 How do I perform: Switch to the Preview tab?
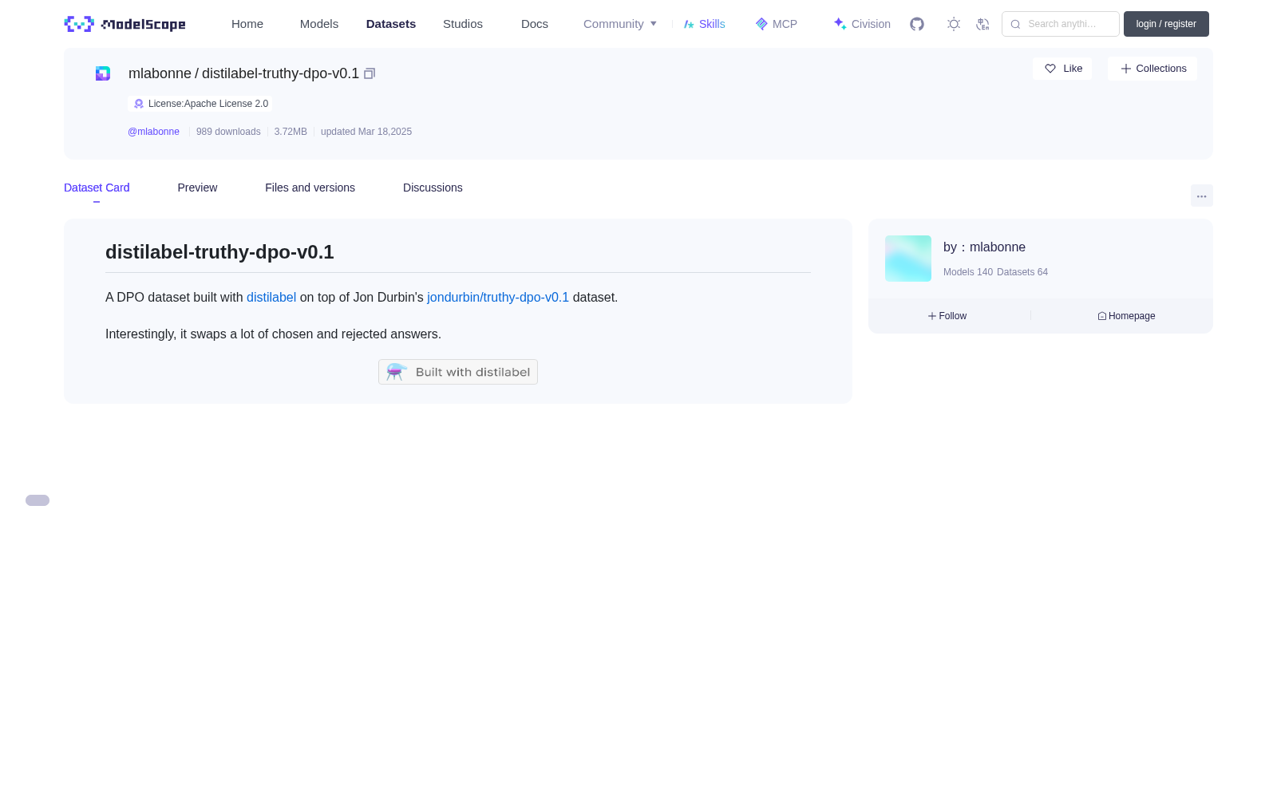click(197, 188)
